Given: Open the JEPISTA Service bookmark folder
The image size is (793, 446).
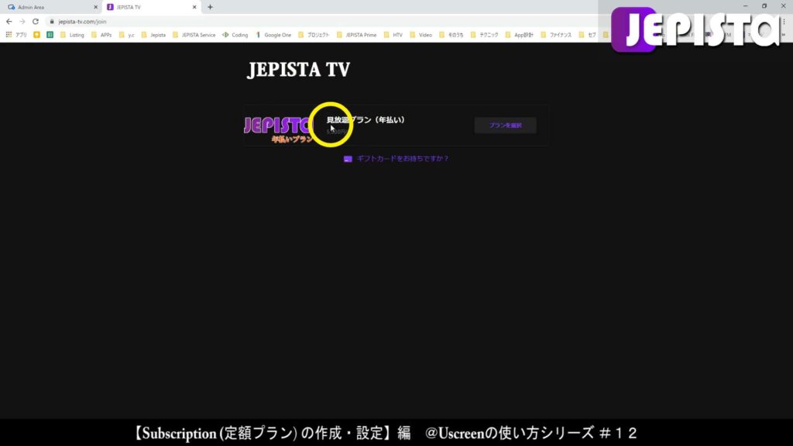Looking at the screenshot, I should pos(194,35).
